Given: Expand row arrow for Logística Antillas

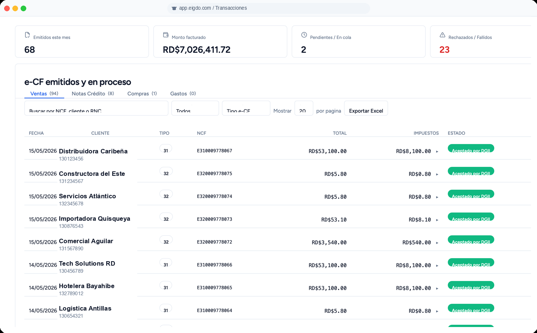Looking at the screenshot, I should point(437,311).
